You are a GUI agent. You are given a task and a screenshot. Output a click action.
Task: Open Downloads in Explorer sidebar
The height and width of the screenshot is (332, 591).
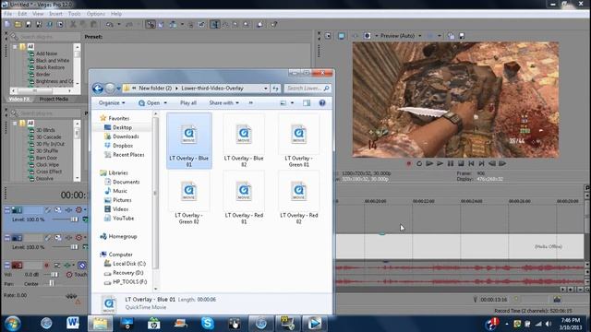[126, 136]
